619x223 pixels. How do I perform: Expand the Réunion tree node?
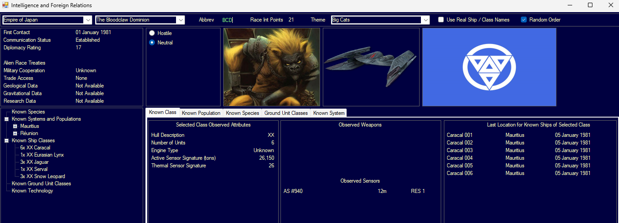[x=15, y=133]
